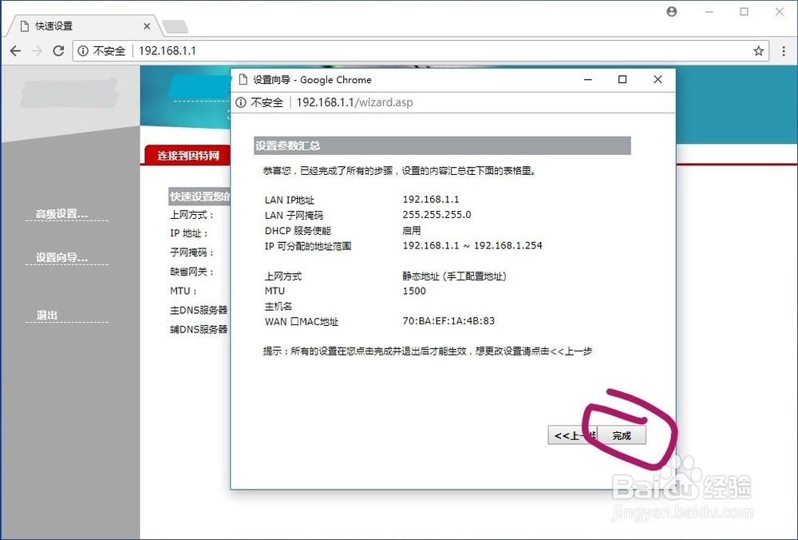Reload the page using the refresh icon
Screen dimensions: 798x540
click(58, 50)
